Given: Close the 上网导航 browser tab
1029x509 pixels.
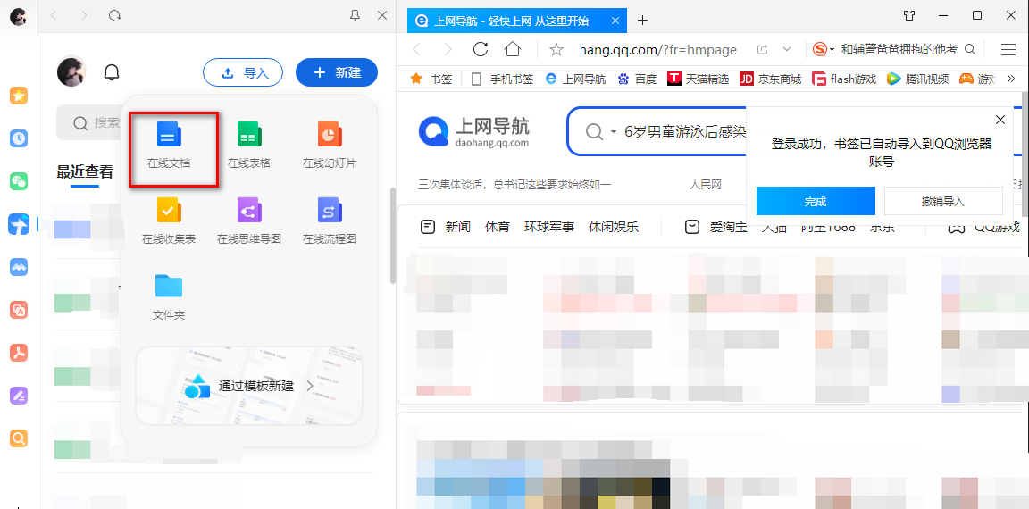Looking at the screenshot, I should click(615, 21).
